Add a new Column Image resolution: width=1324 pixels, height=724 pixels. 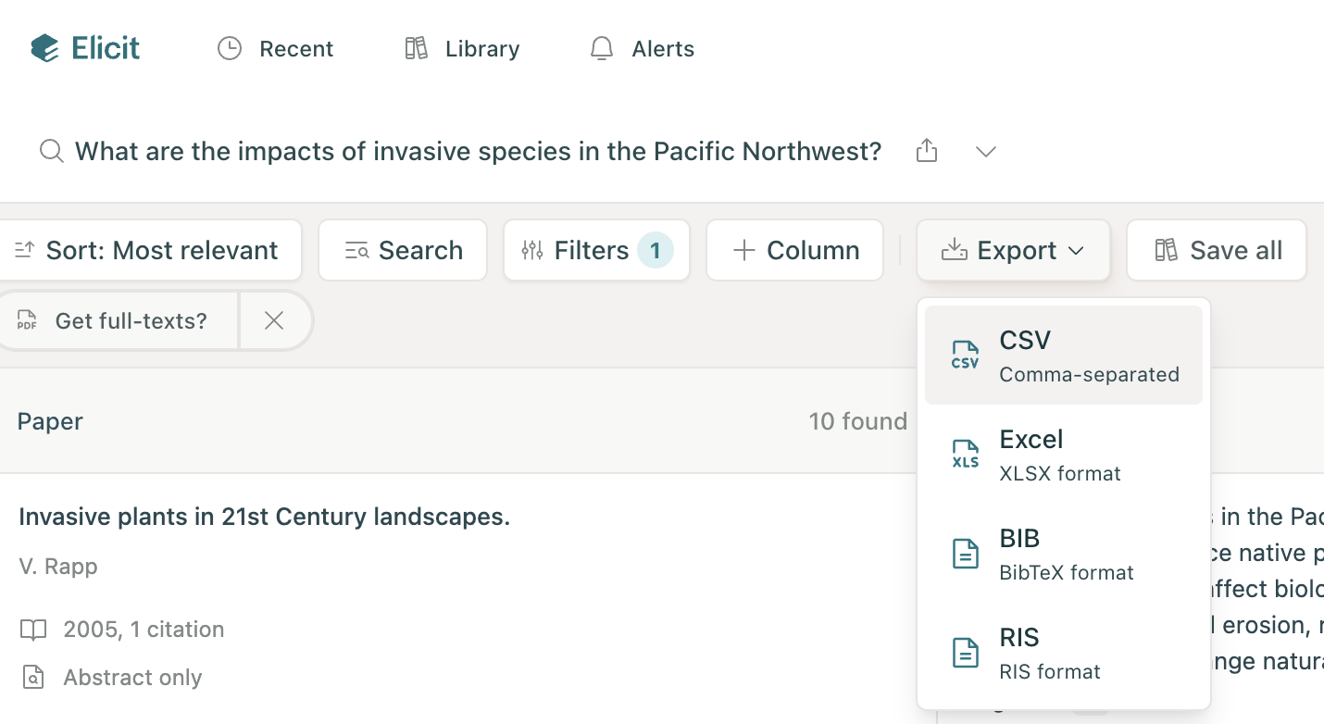[794, 250]
